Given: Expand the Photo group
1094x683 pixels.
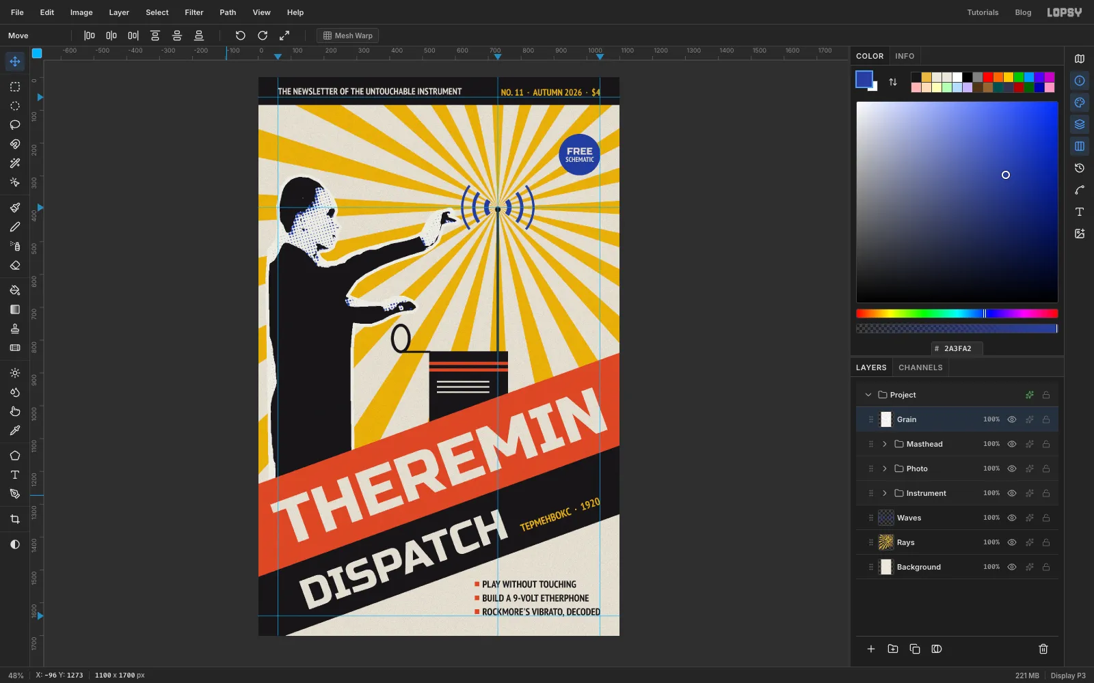Looking at the screenshot, I should (x=885, y=469).
